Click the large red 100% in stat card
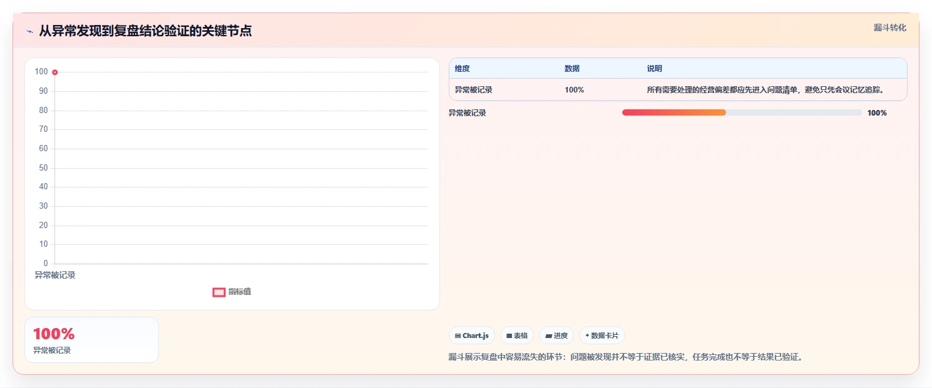The image size is (932, 388). click(54, 334)
